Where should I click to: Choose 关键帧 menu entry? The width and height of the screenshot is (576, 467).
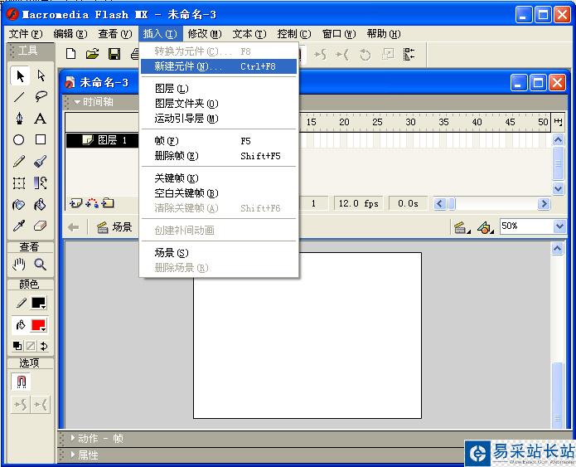(x=219, y=178)
